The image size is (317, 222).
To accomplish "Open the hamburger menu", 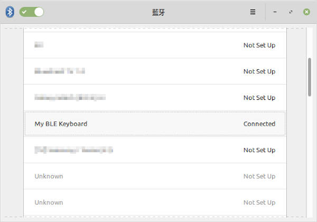I will coord(253,12).
